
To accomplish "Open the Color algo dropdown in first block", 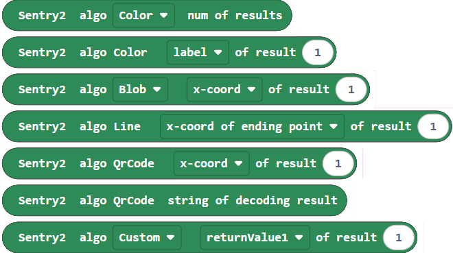I will [143, 15].
